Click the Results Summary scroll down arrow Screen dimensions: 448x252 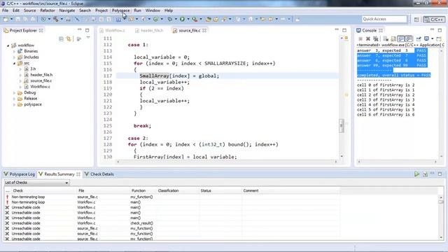(x=441, y=238)
